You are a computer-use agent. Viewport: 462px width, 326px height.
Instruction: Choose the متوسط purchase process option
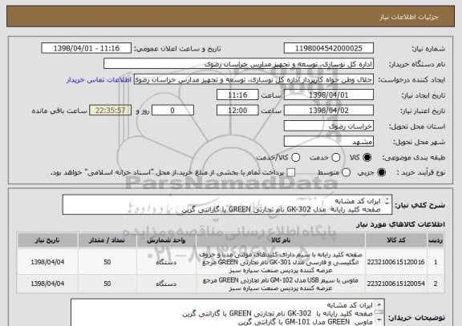tap(346, 172)
